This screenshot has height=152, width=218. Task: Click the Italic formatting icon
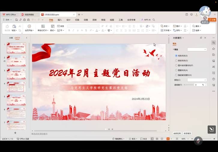tap(74, 30)
